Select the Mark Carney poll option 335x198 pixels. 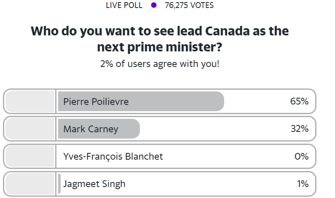(x=160, y=129)
